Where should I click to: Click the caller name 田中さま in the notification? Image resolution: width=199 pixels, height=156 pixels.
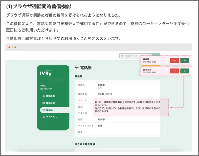pos(147,70)
